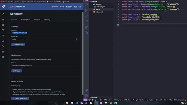The image size is (187, 105).
Task: Open the Projects bookmarks folder
Action: tap(23, 2)
